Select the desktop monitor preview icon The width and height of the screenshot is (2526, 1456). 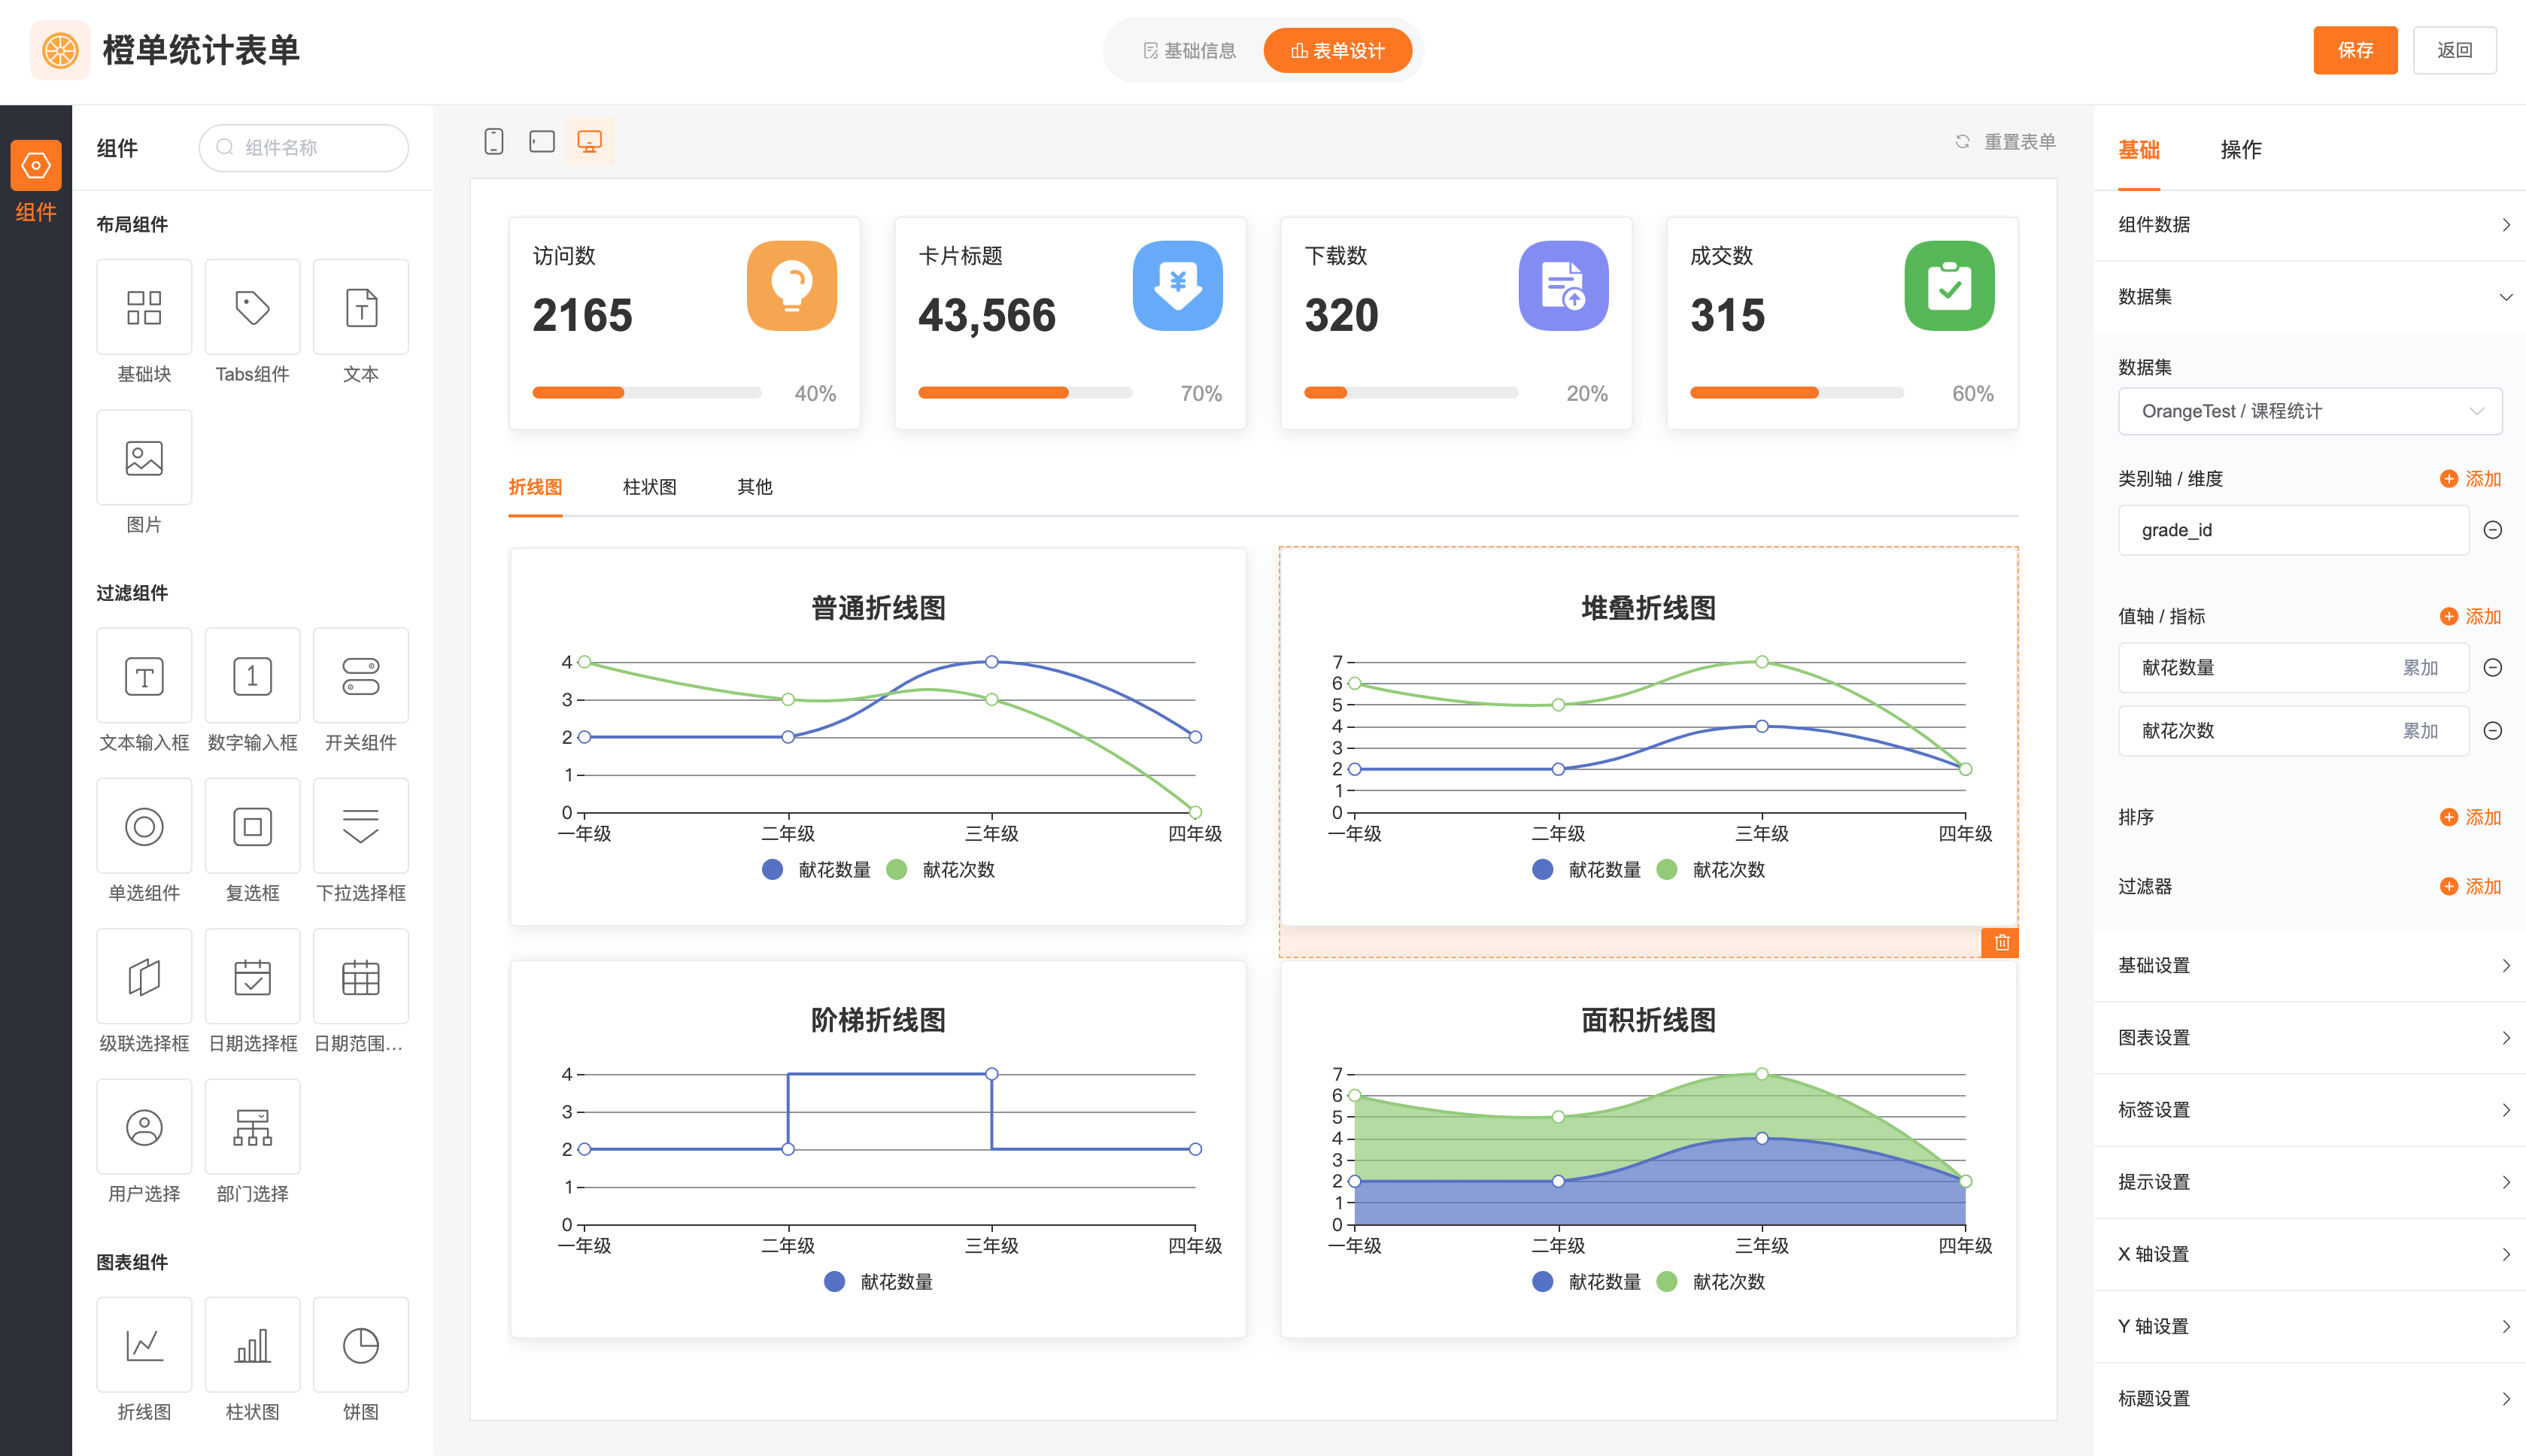[590, 141]
